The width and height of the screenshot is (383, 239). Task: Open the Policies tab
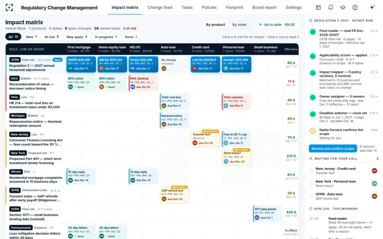[x=209, y=7]
